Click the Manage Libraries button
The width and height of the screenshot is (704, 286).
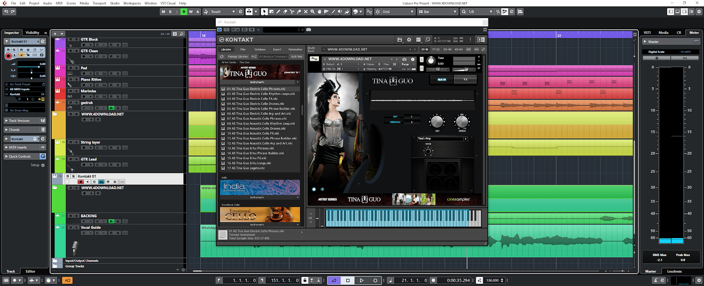(238, 57)
